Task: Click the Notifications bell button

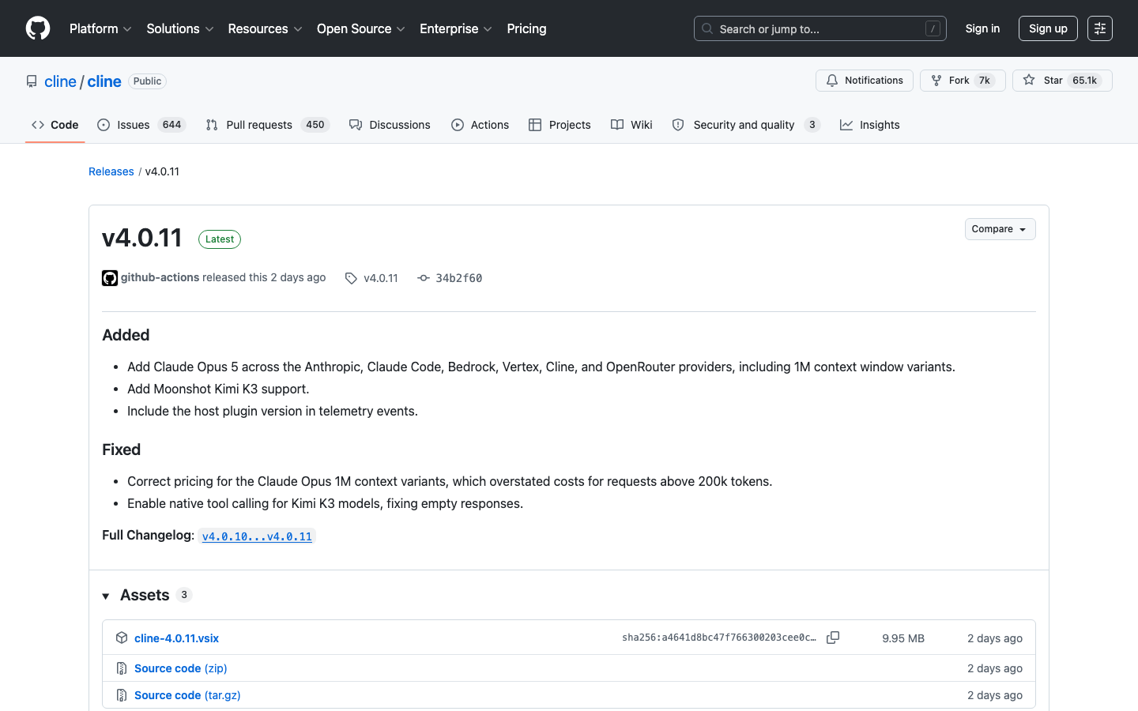Action: click(865, 81)
